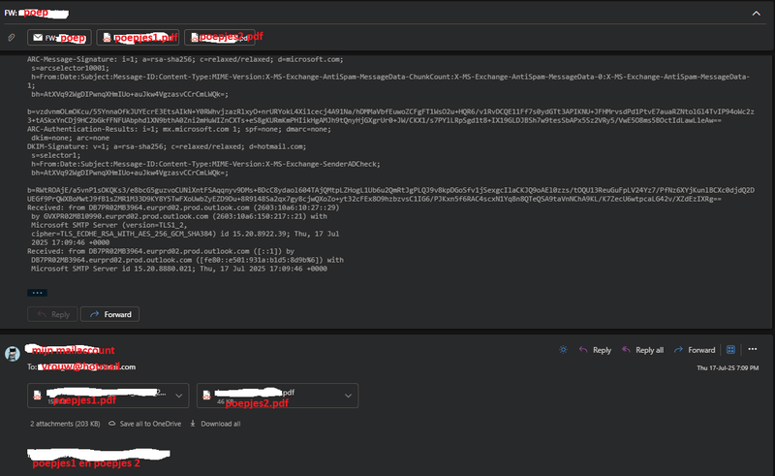Open poepjes2.pdf attachment card dropdown arrow
Viewport: 775px width, 476px height.
point(348,396)
